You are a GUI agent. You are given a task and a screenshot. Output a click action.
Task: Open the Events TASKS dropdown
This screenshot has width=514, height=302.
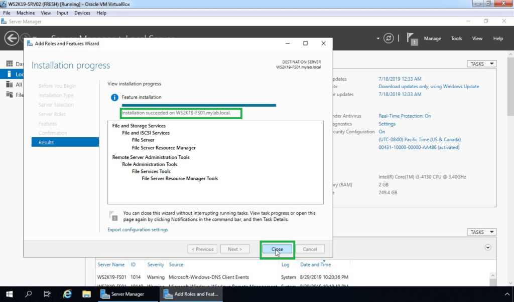click(481, 232)
